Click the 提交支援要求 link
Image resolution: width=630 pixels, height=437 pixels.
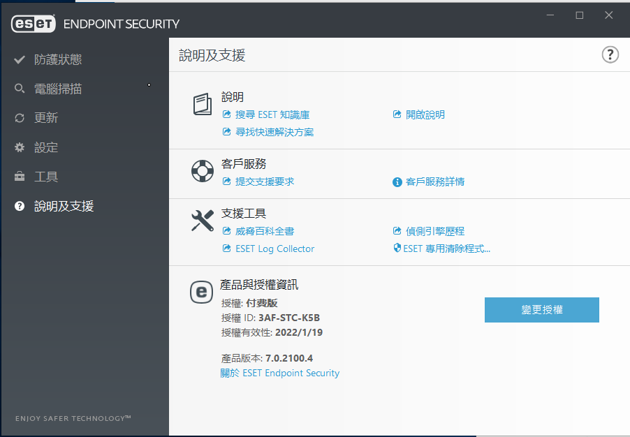click(265, 182)
